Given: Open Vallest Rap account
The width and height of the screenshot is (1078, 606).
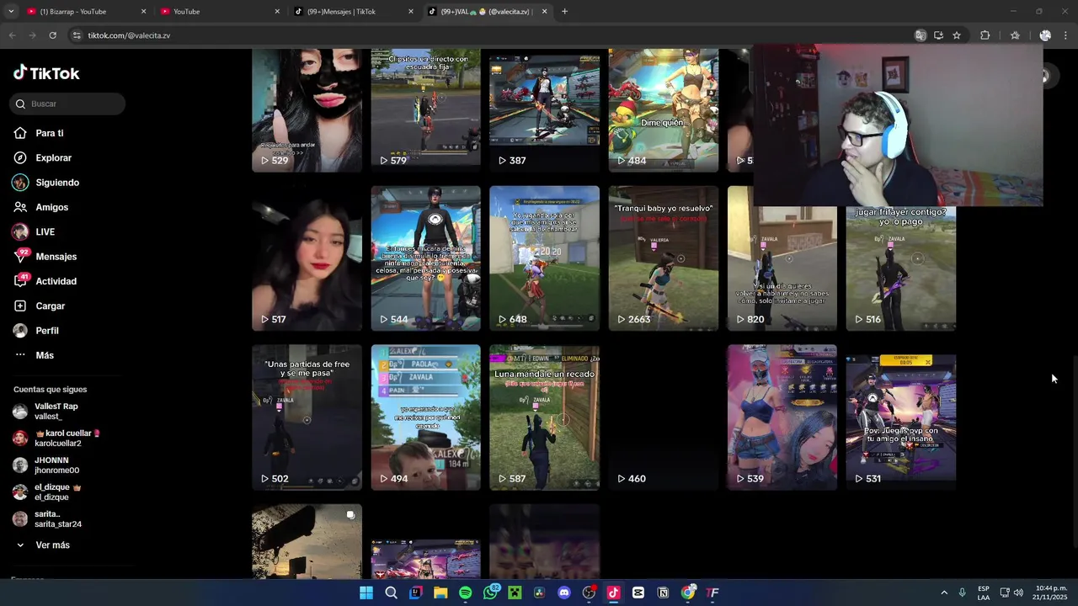Looking at the screenshot, I should click(x=56, y=412).
